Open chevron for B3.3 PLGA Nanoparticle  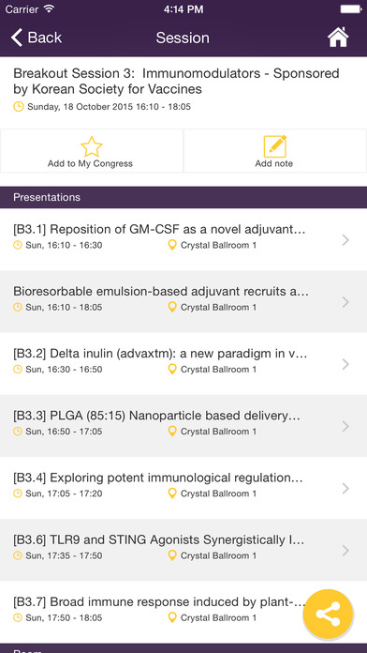(x=345, y=426)
